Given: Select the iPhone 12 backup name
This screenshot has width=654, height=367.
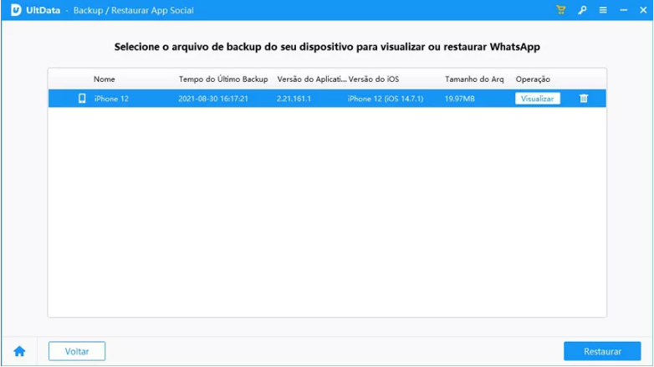Looking at the screenshot, I should (111, 99).
